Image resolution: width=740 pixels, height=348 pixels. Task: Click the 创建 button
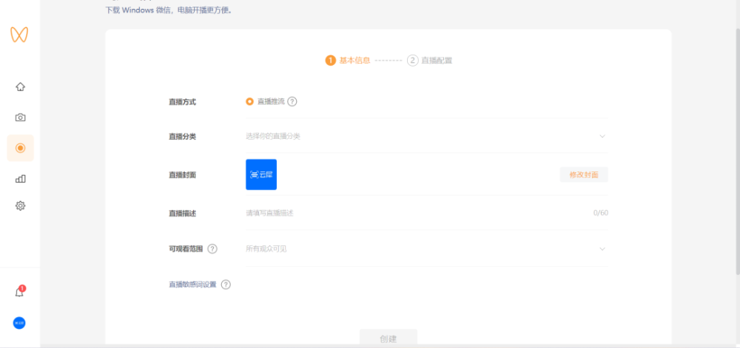pyautogui.click(x=388, y=337)
